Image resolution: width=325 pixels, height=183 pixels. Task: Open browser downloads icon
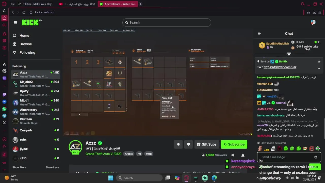[x=314, y=12]
